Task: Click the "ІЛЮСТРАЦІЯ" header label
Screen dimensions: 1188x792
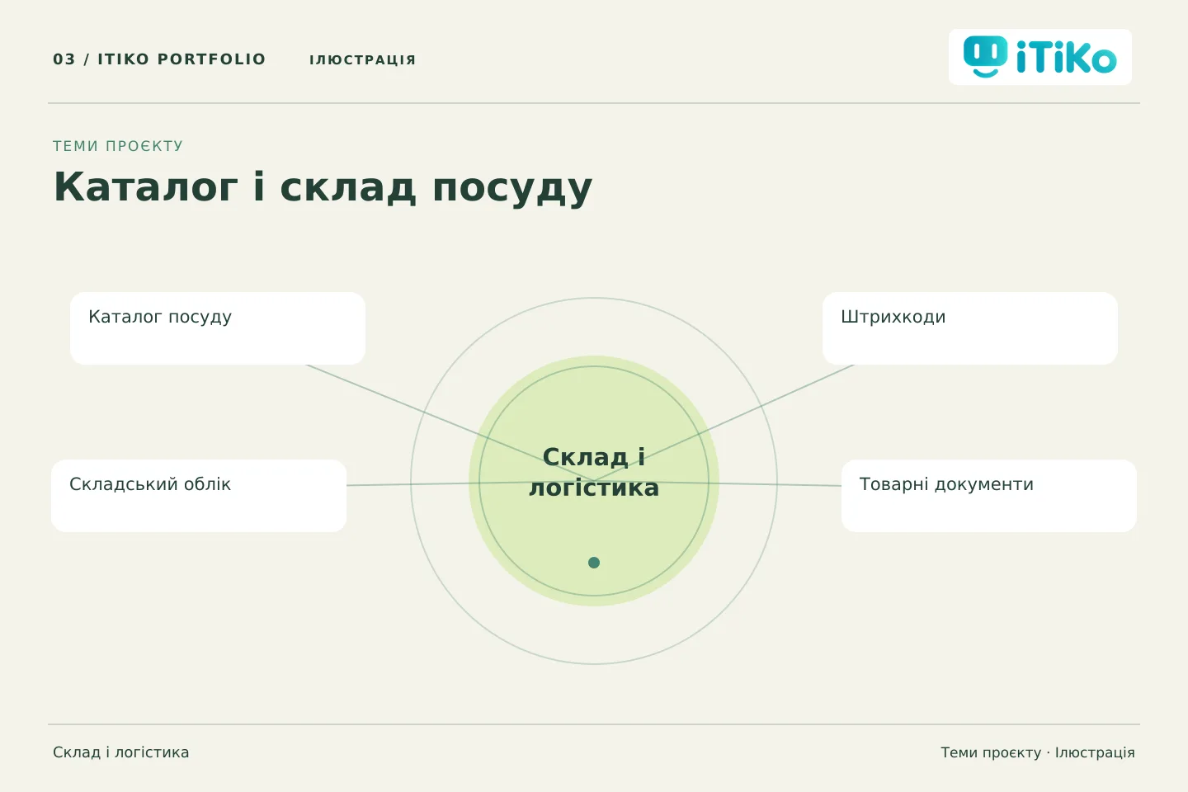Action: [x=363, y=60]
